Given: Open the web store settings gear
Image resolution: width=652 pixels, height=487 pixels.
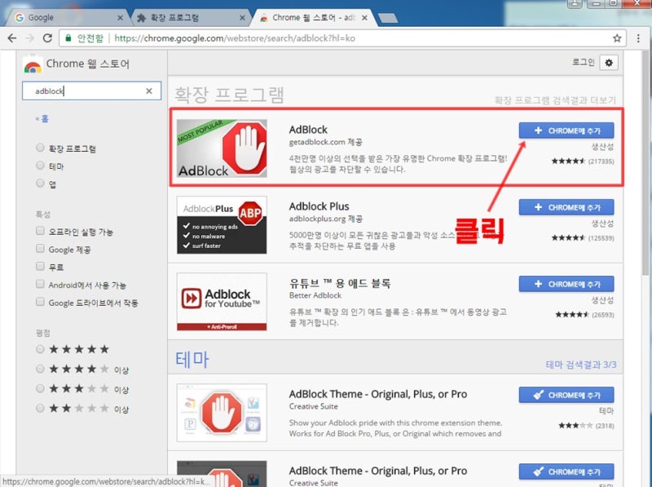Looking at the screenshot, I should click(609, 63).
